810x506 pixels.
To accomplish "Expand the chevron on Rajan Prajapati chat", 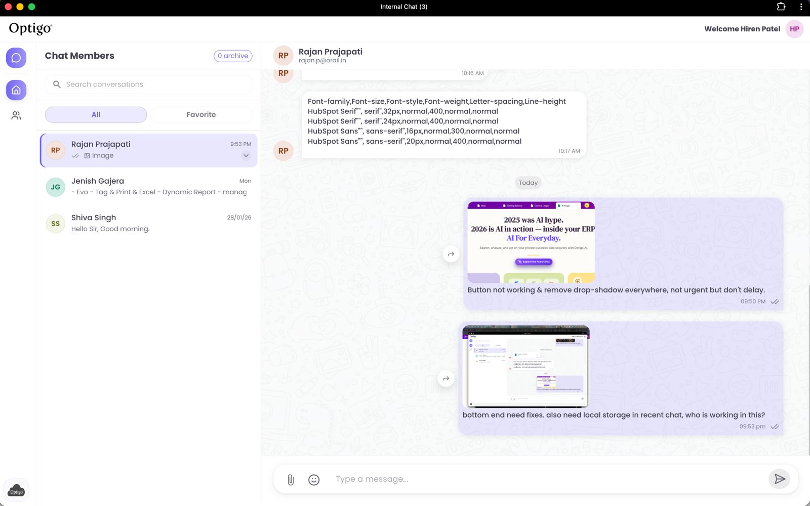I will (246, 156).
